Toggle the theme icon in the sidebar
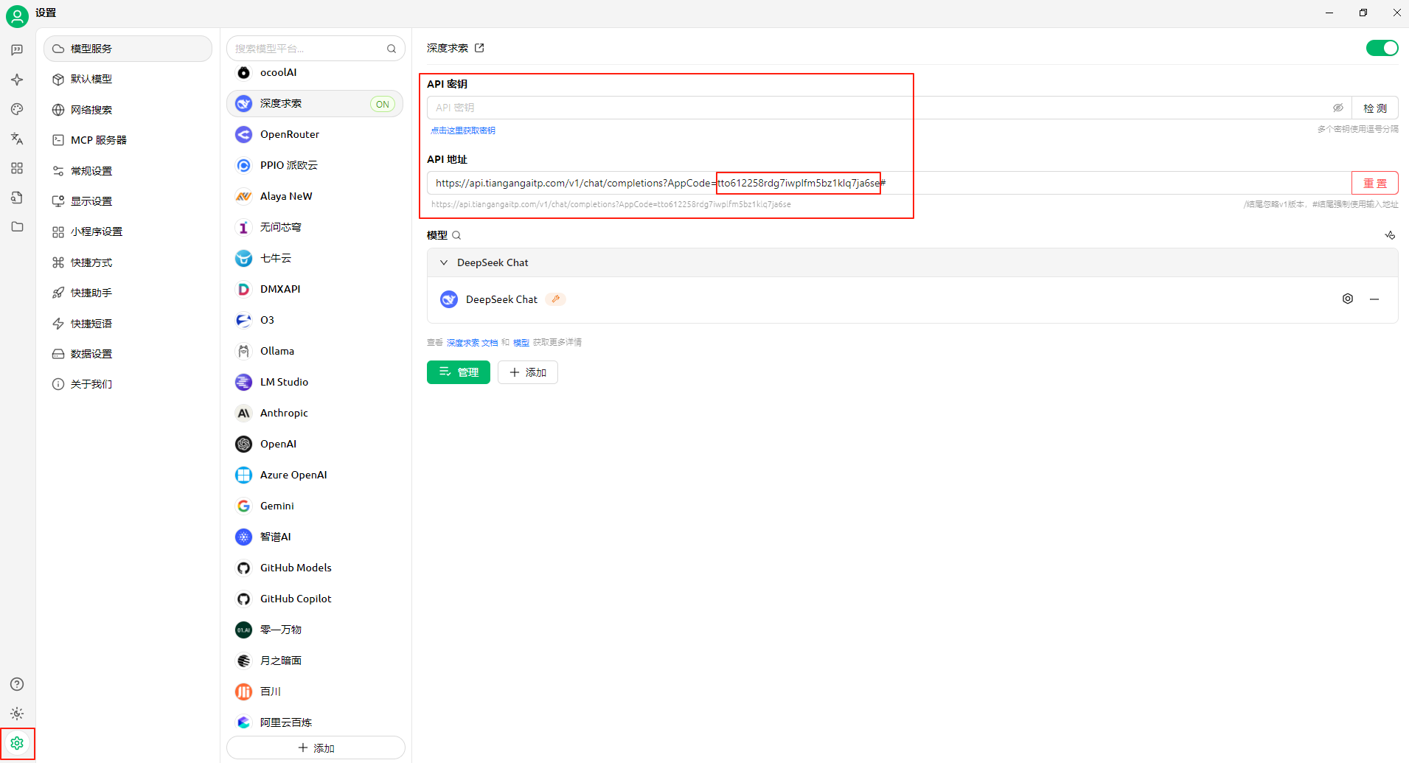This screenshot has height=763, width=1409. pyautogui.click(x=16, y=714)
